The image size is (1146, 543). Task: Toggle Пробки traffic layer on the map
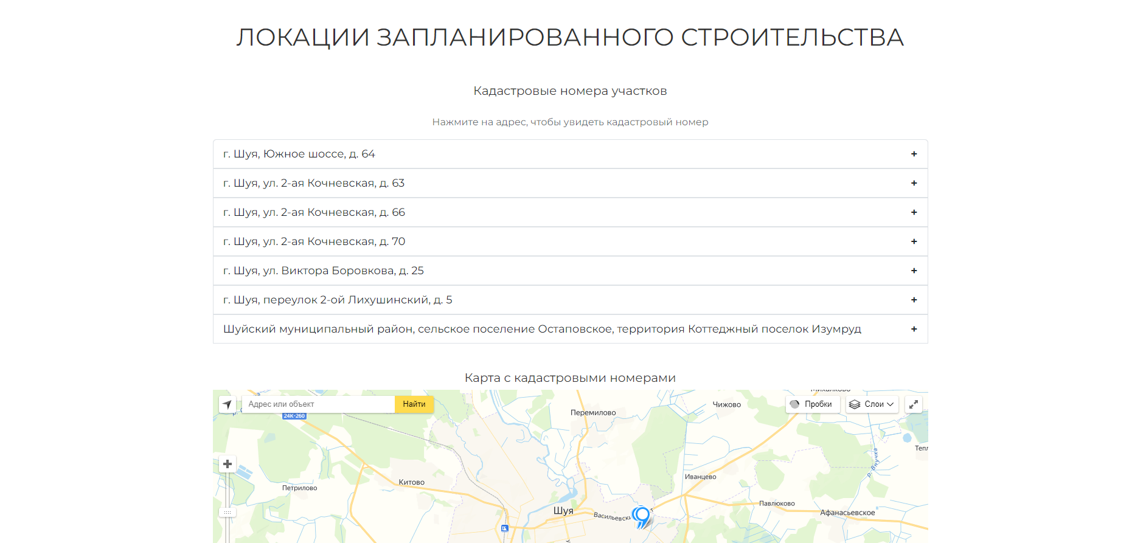click(813, 404)
